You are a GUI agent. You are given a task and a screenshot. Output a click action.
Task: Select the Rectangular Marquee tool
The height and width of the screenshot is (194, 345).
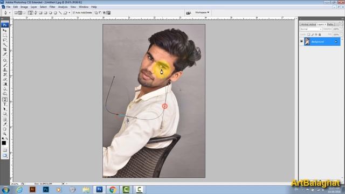[4, 35]
